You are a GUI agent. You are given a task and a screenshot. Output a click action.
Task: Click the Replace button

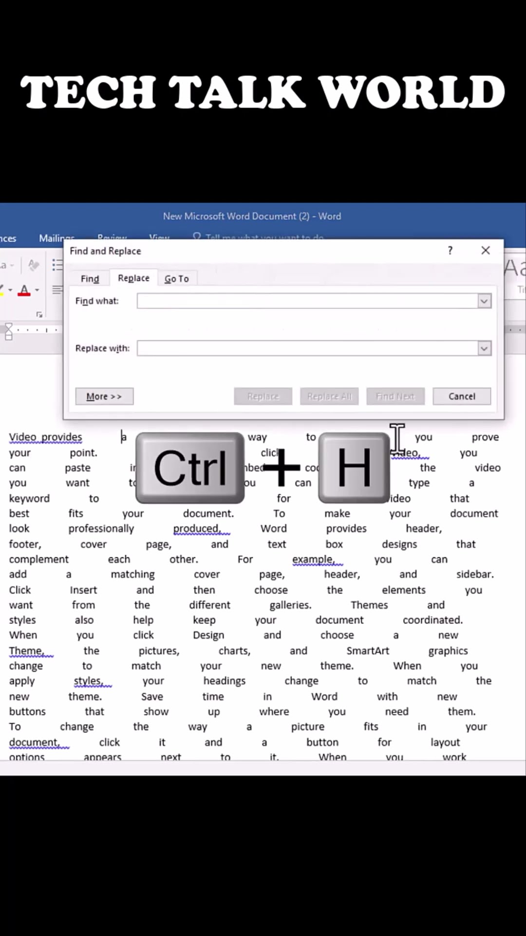click(263, 396)
